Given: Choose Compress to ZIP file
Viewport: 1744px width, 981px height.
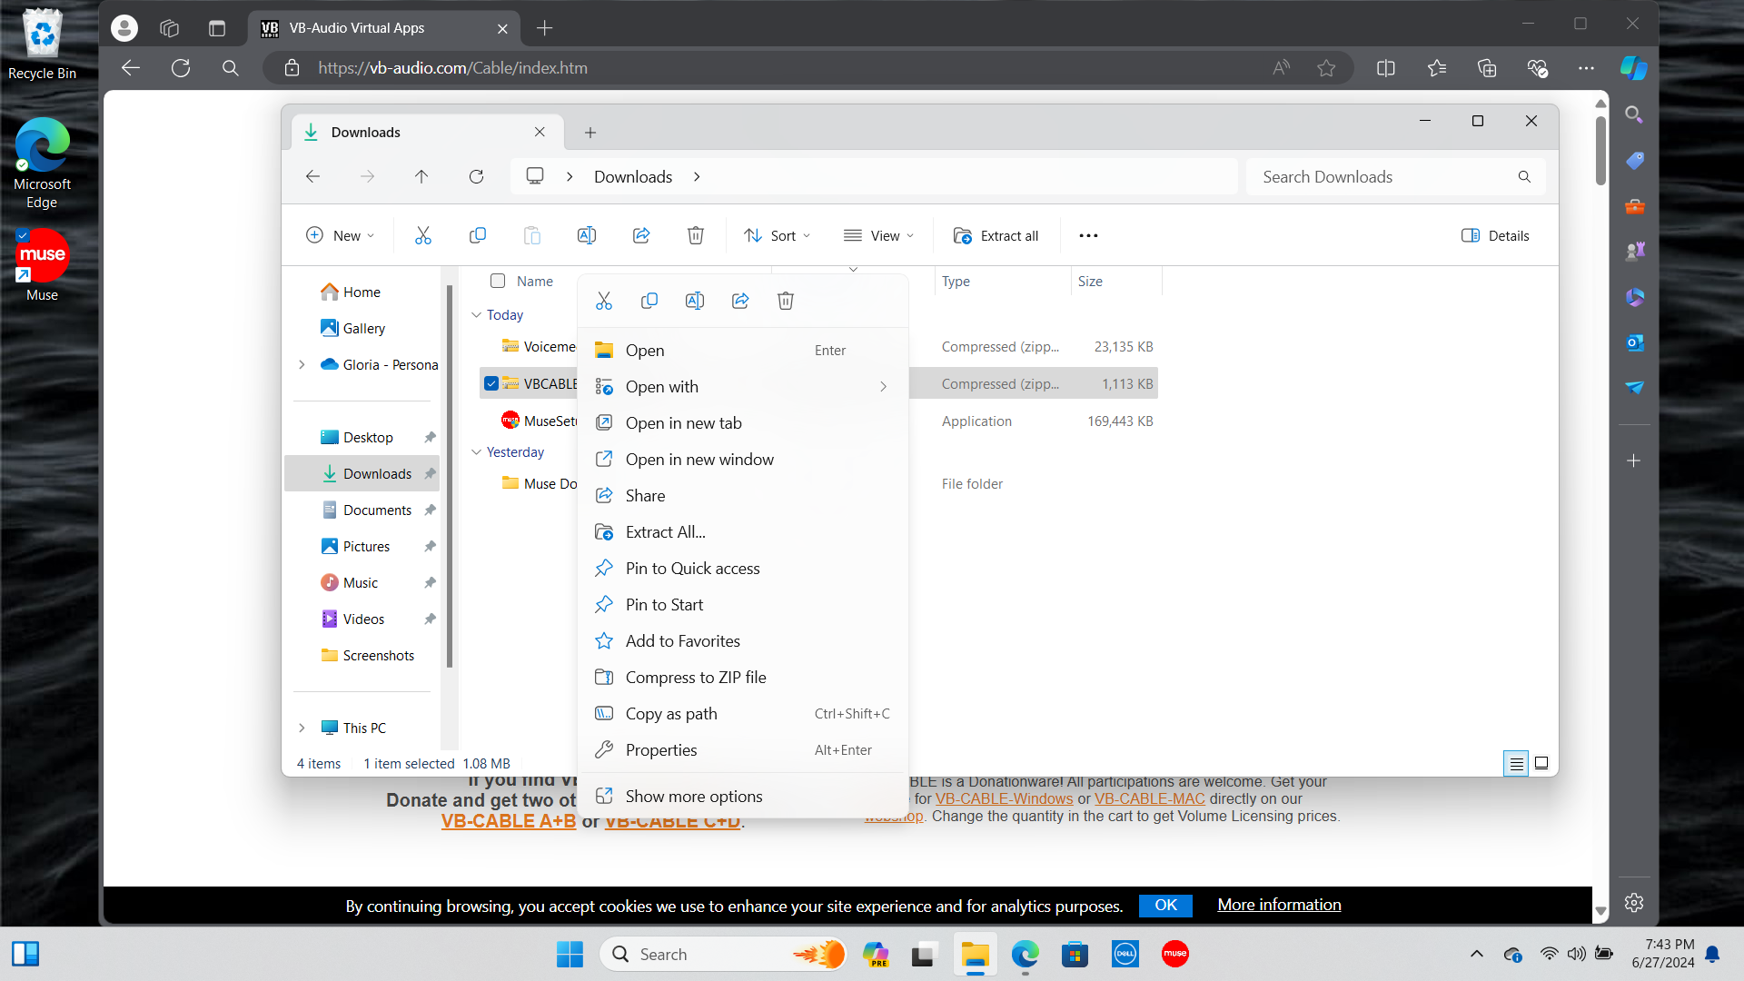Looking at the screenshot, I should [743, 678].
